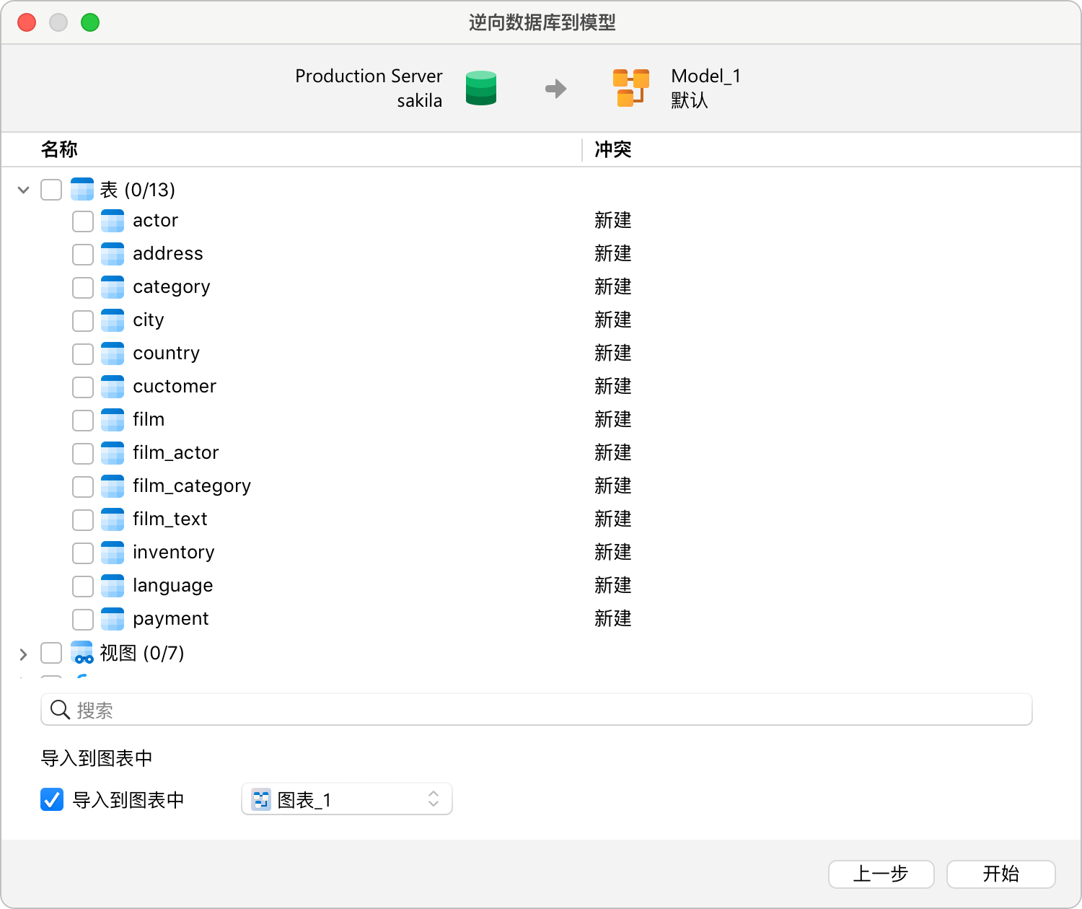The image size is (1082, 909).
Task: Collapse the 表 (0/13) tree group
Action: [x=23, y=190]
